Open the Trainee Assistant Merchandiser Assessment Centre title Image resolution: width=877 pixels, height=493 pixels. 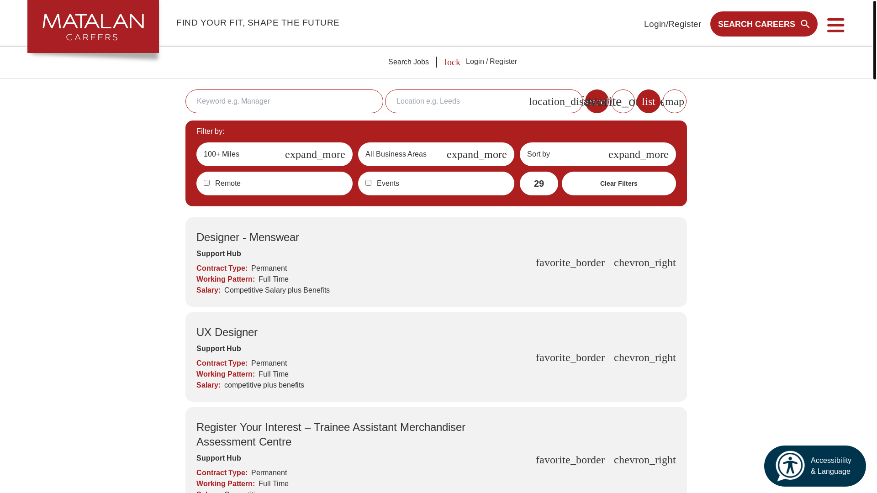coord(331,435)
